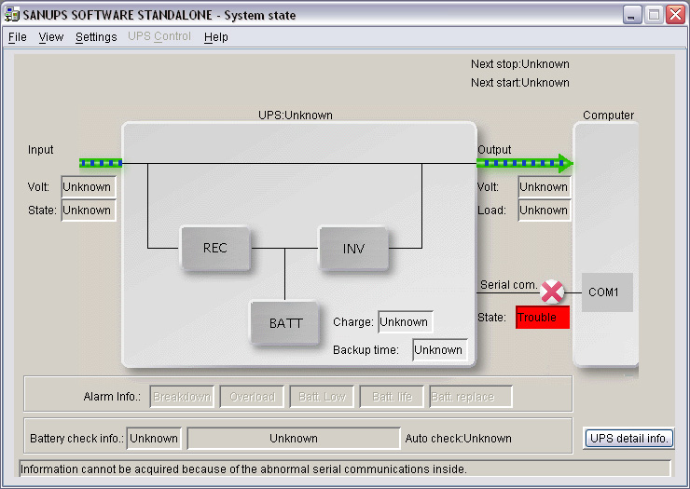Click the UPS:Unknown label
Viewport: 690px width, 489px height.
pos(296,115)
